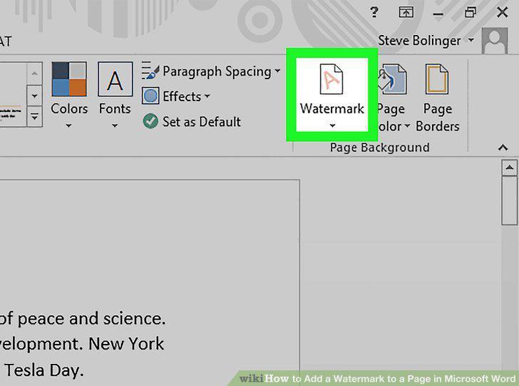Open Steve Bolinger account menu

coord(426,41)
